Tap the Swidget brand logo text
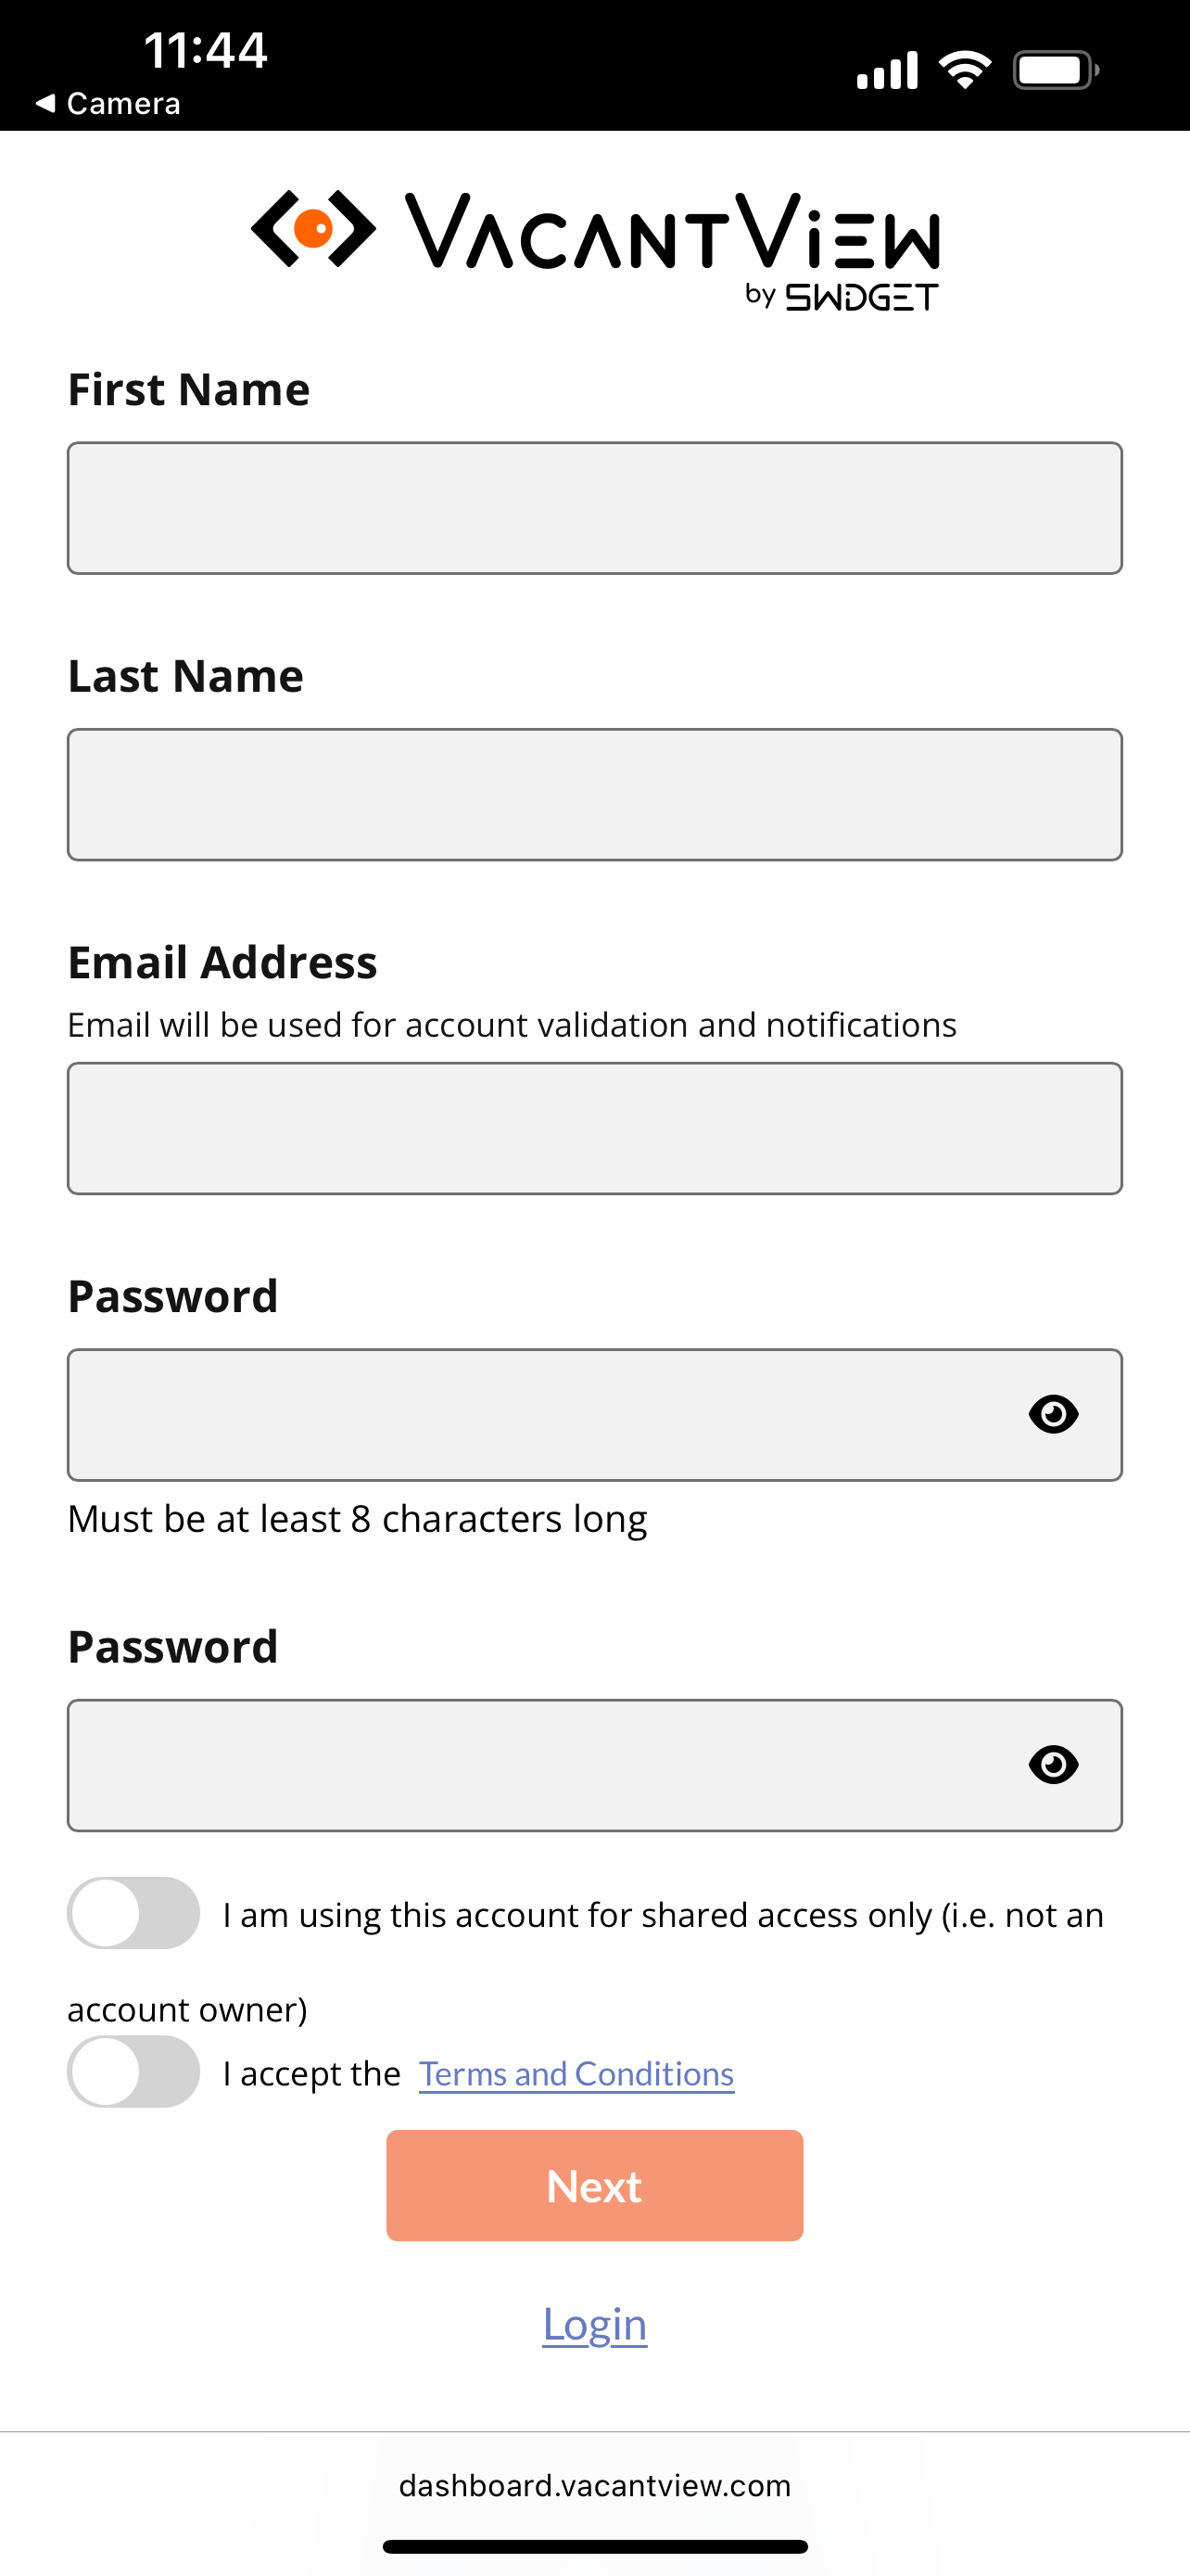 point(861,297)
